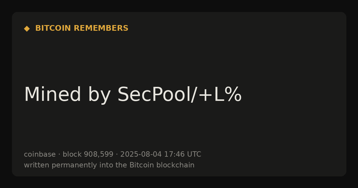Image resolution: width=358 pixels, height=188 pixels.
Task: Click the coinbase label
Action: (40, 154)
